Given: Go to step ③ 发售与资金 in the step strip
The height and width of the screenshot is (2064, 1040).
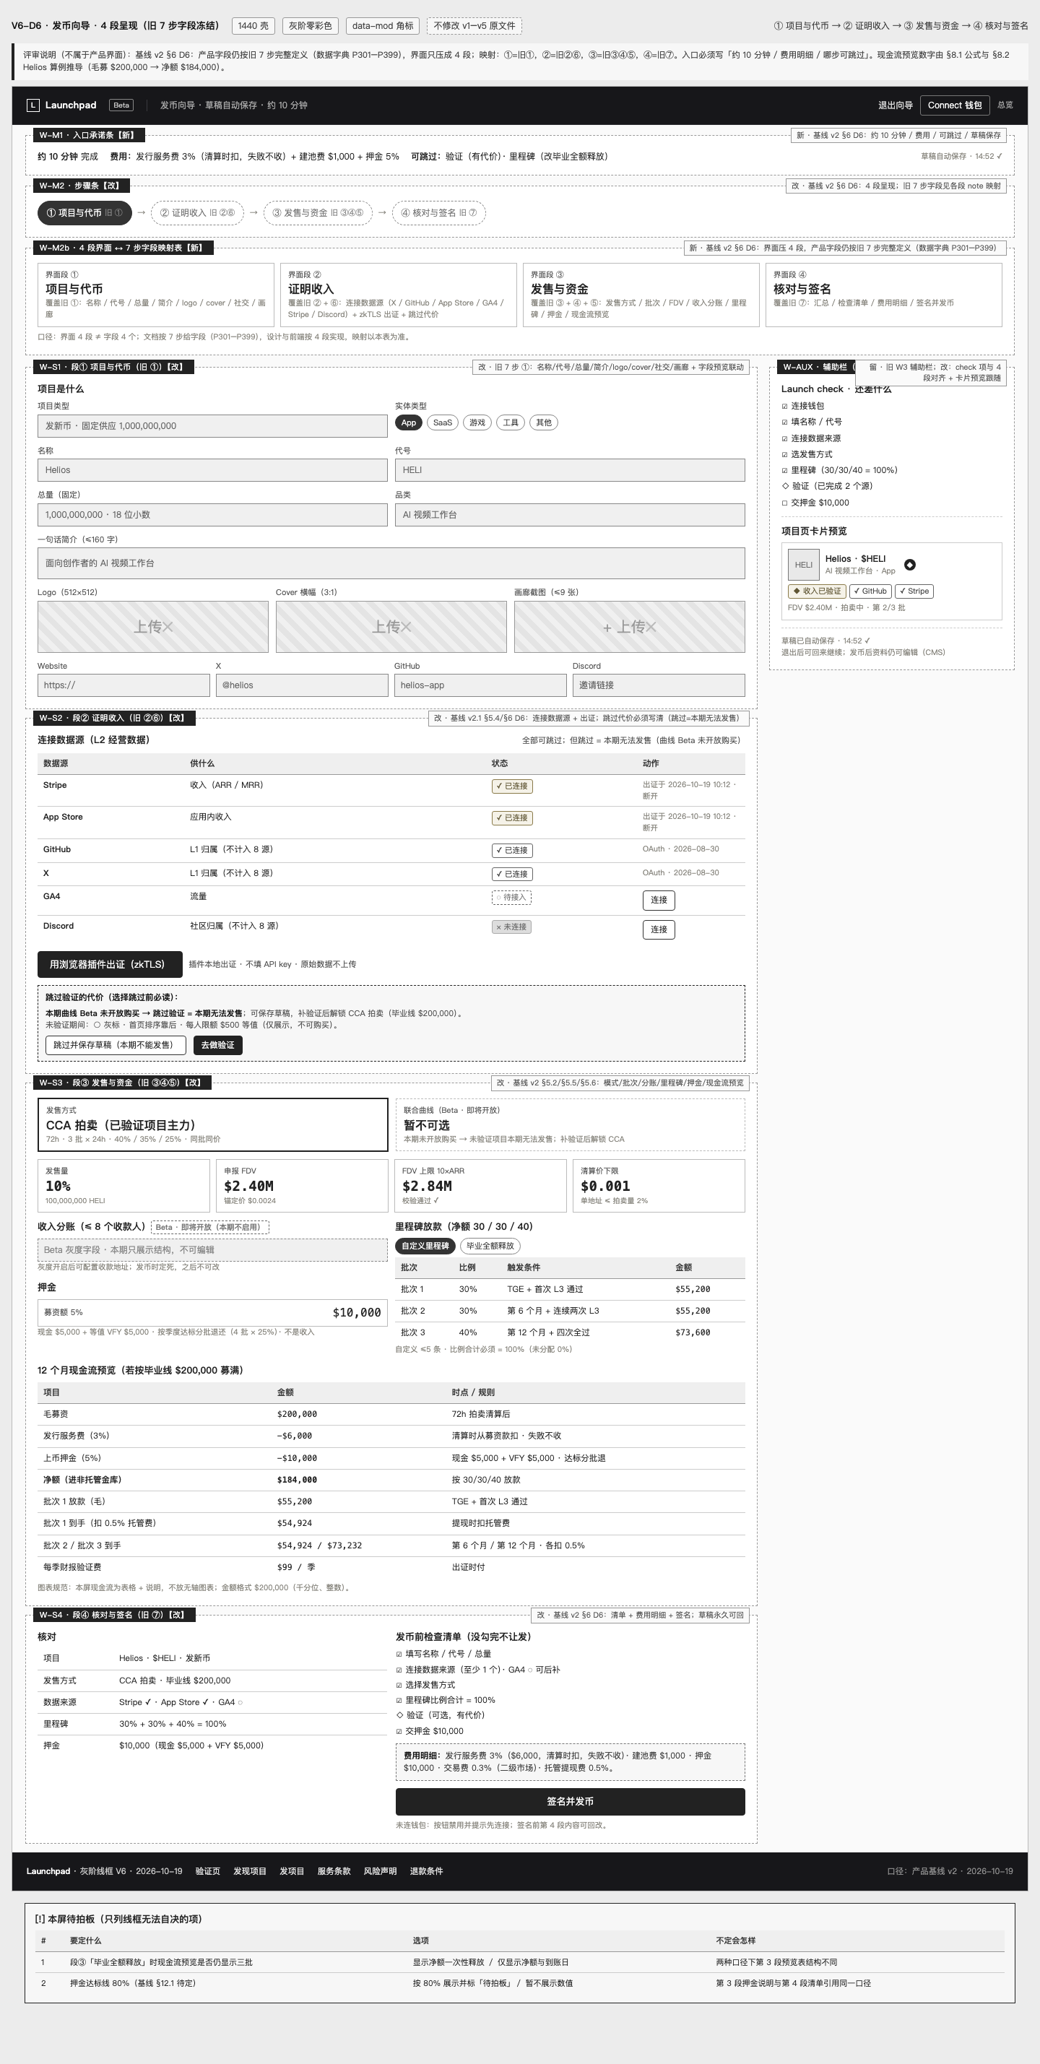Looking at the screenshot, I should point(317,213).
